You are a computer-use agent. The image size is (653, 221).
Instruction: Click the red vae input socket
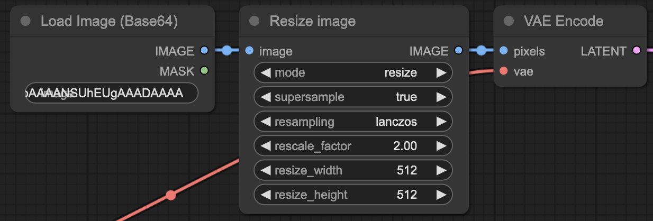coord(503,71)
